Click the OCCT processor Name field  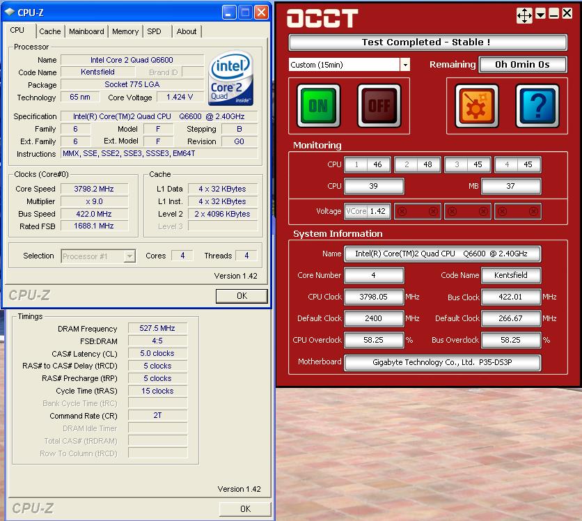[443, 254]
